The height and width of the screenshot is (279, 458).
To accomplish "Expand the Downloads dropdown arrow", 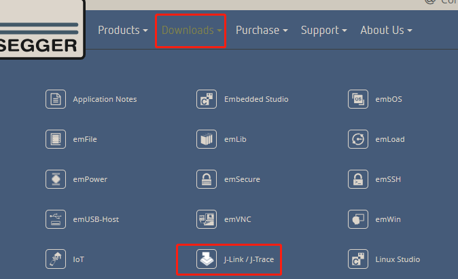I will coord(219,31).
